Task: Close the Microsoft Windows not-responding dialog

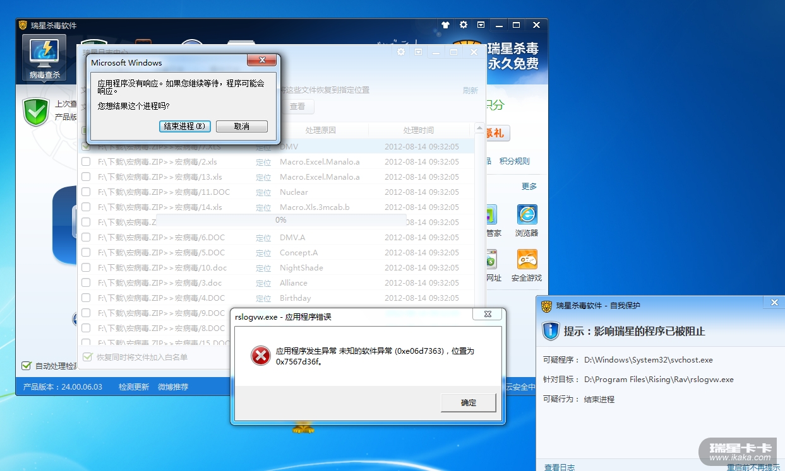Action: (261, 61)
